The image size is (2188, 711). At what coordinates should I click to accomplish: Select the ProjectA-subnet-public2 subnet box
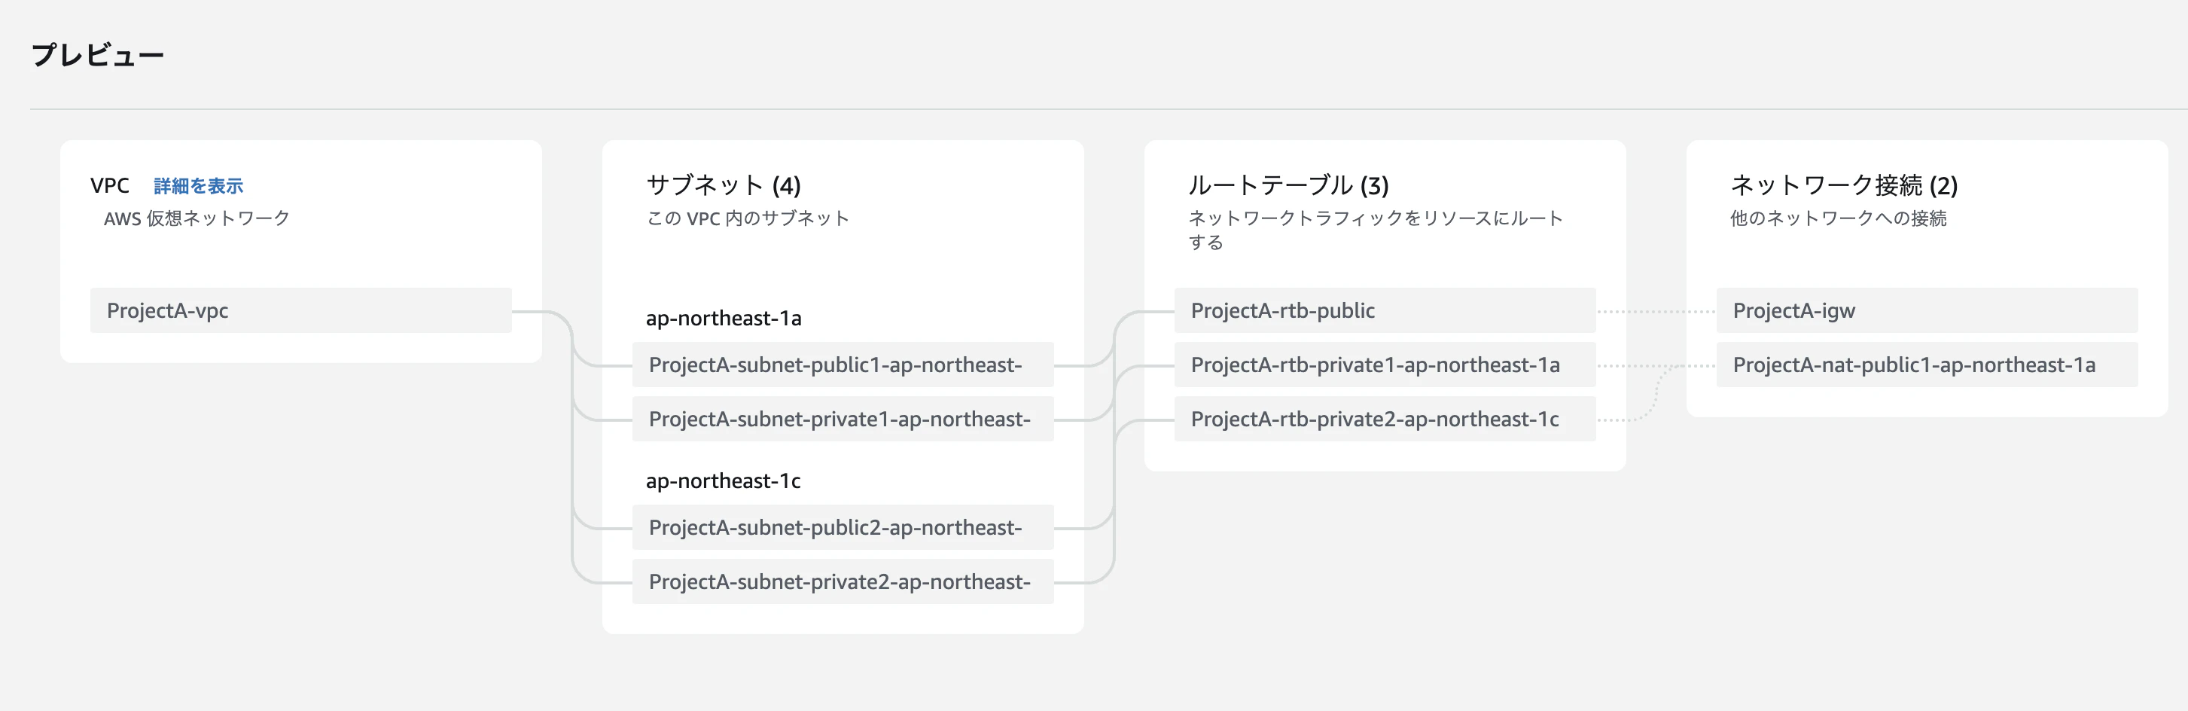(842, 527)
